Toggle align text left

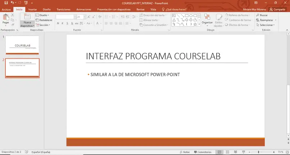coord(107,23)
